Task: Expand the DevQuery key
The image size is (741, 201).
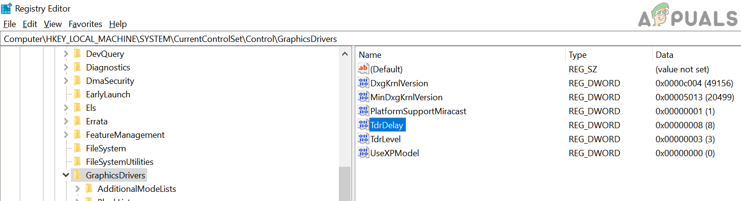Action: (x=66, y=54)
